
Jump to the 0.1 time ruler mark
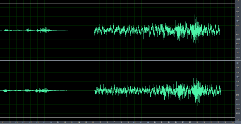click(3, 122)
